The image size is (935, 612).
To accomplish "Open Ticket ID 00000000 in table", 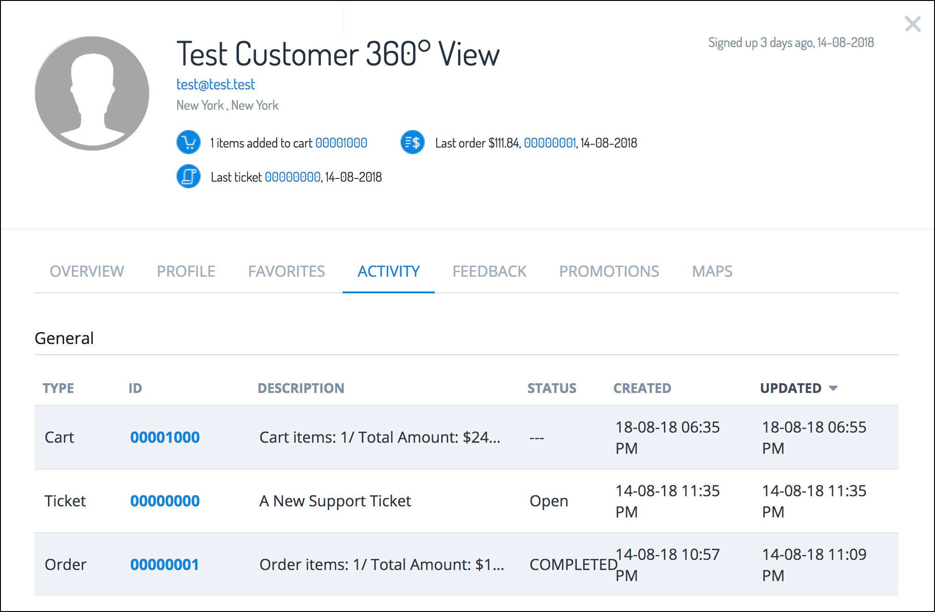I will pyautogui.click(x=165, y=501).
